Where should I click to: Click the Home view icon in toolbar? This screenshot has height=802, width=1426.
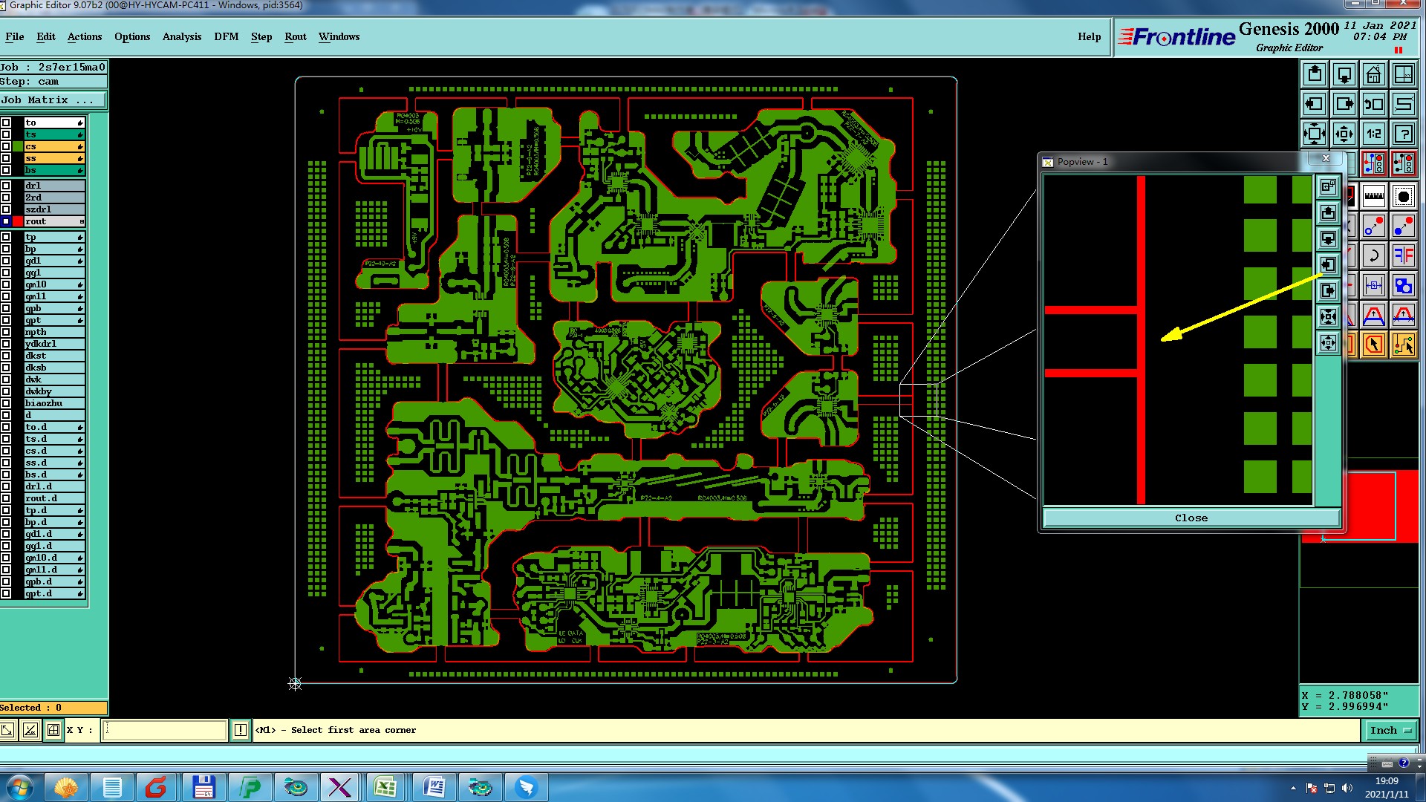[1373, 75]
